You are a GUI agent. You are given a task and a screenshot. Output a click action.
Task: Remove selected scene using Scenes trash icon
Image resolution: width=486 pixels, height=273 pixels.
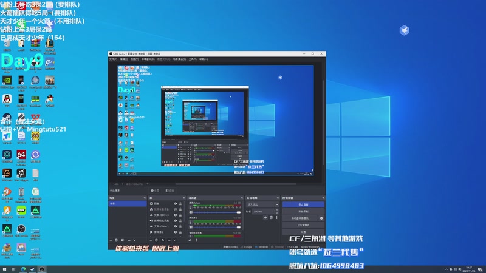[116, 240]
